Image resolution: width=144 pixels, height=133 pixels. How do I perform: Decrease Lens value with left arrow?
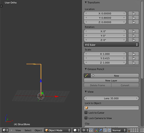point(86,98)
